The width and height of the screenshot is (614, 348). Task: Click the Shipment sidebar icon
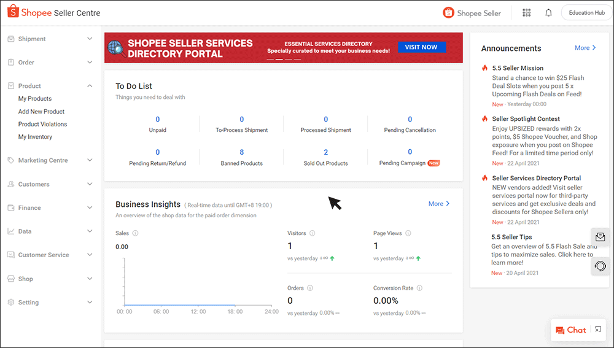click(11, 39)
